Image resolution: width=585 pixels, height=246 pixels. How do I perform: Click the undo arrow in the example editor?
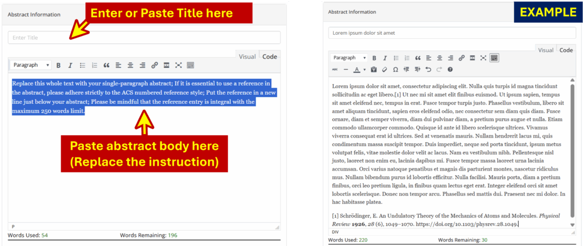(428, 70)
